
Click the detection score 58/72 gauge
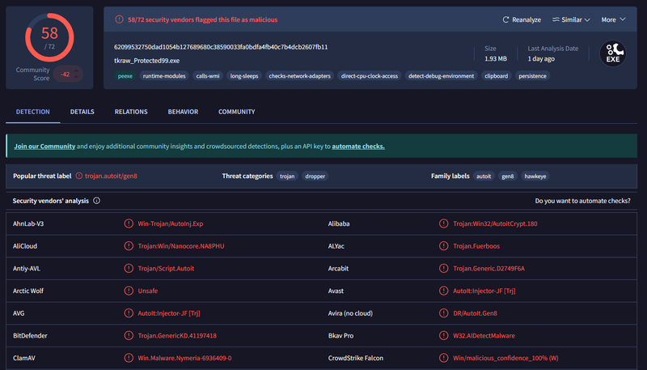pos(49,37)
